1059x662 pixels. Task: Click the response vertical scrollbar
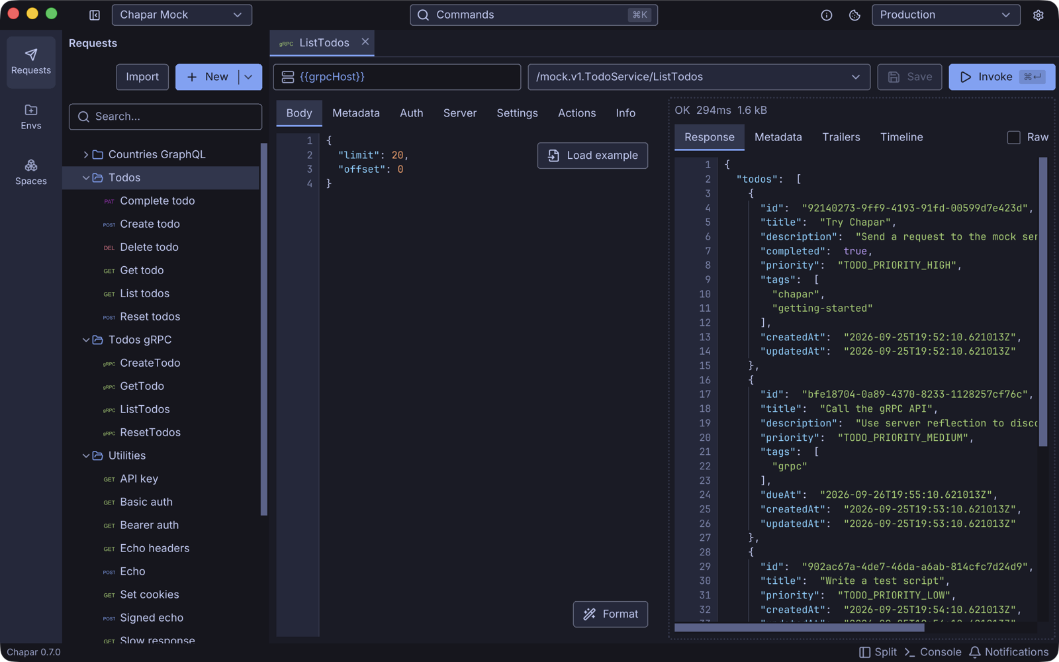pos(1043,302)
